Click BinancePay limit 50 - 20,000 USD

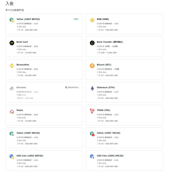click(x=26, y=75)
